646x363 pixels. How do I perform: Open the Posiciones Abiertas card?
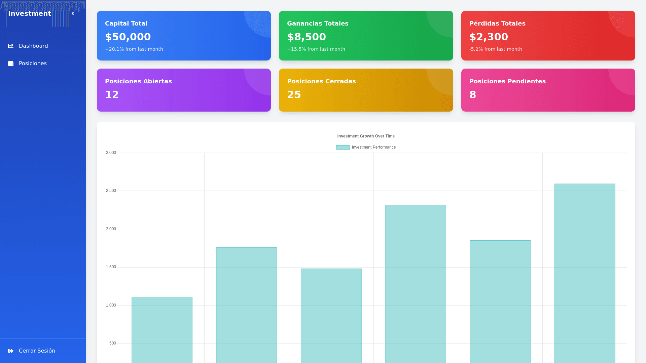click(x=184, y=90)
